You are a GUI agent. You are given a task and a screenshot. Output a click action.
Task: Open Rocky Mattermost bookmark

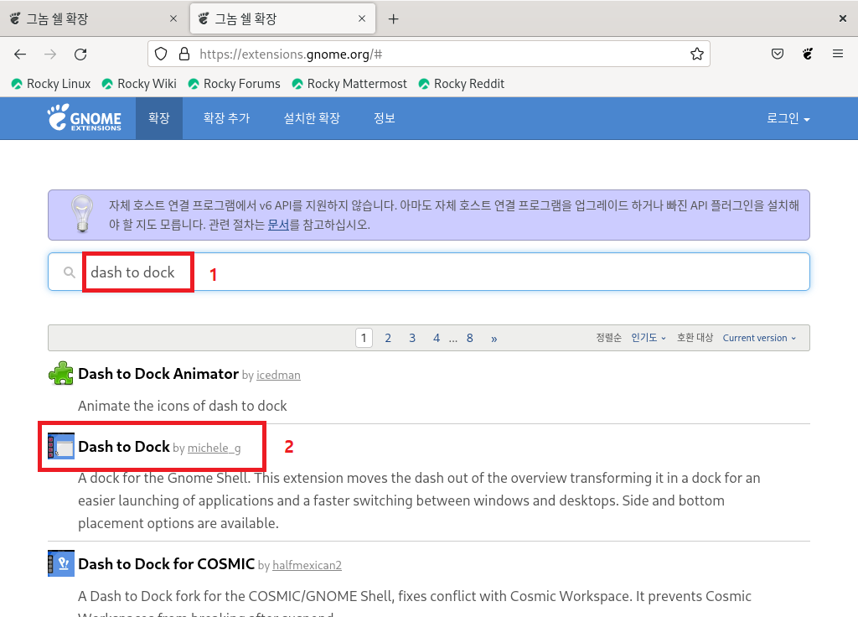(349, 84)
